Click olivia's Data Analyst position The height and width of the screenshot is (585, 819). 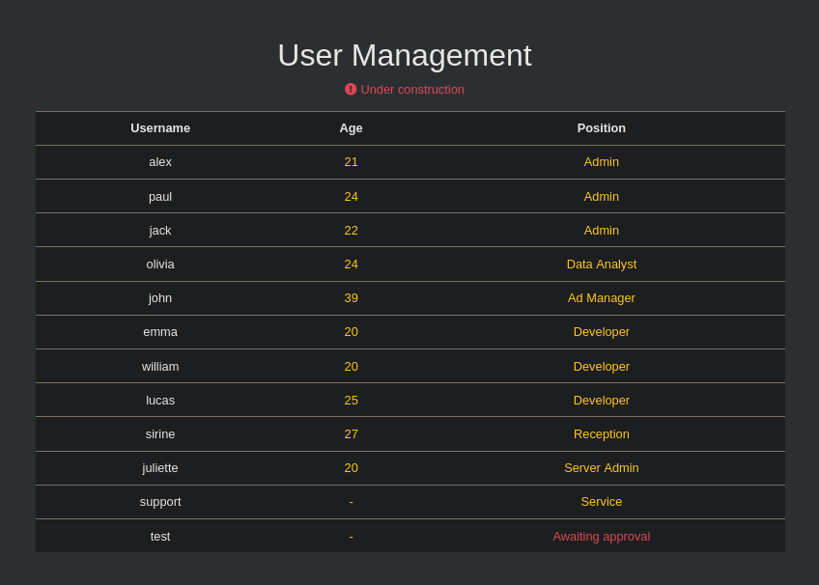[x=601, y=265]
